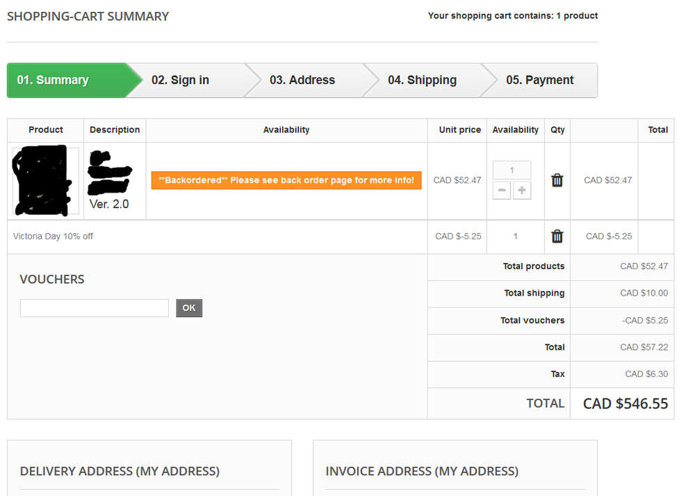Delete the product with the trash icon
The image size is (695, 496).
click(x=557, y=180)
